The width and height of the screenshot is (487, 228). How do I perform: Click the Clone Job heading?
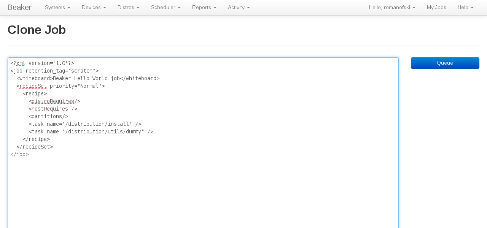(x=37, y=30)
